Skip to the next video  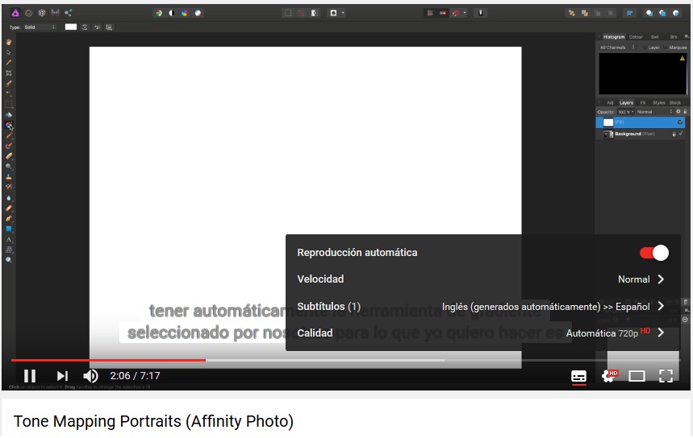(62, 376)
